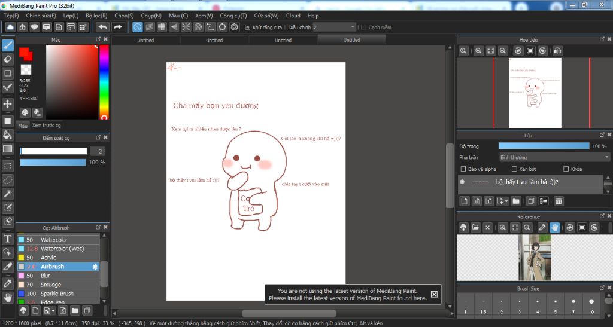Switch to the Xem trước cọ tab
This screenshot has width=613, height=327.
pyautogui.click(x=47, y=126)
